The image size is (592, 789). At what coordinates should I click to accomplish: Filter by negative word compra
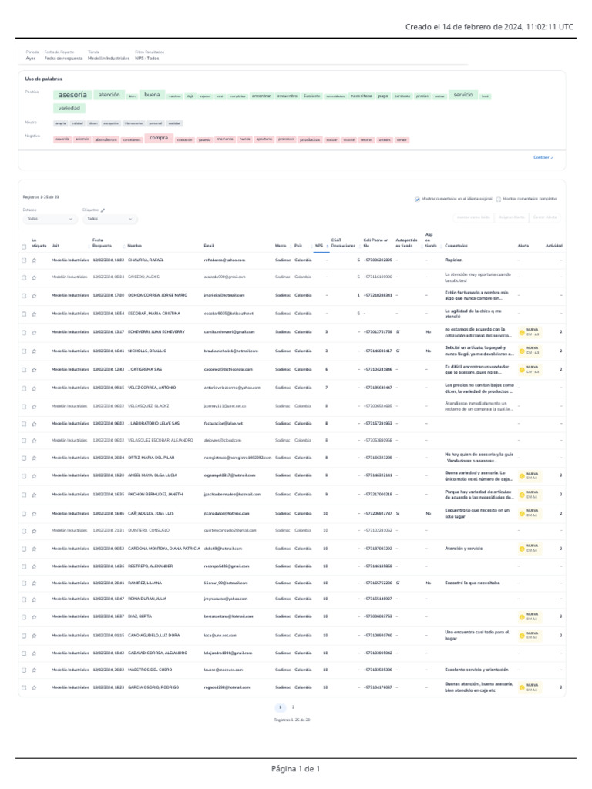tap(159, 138)
